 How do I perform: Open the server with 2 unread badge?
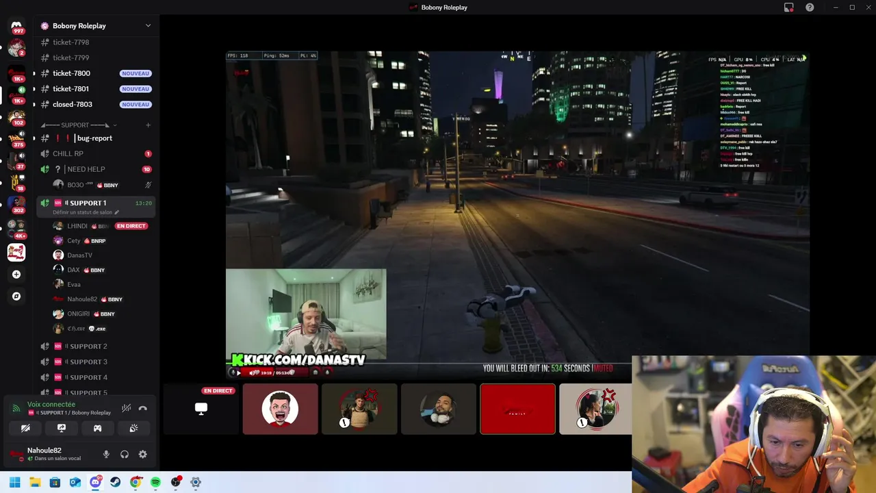coord(16,47)
